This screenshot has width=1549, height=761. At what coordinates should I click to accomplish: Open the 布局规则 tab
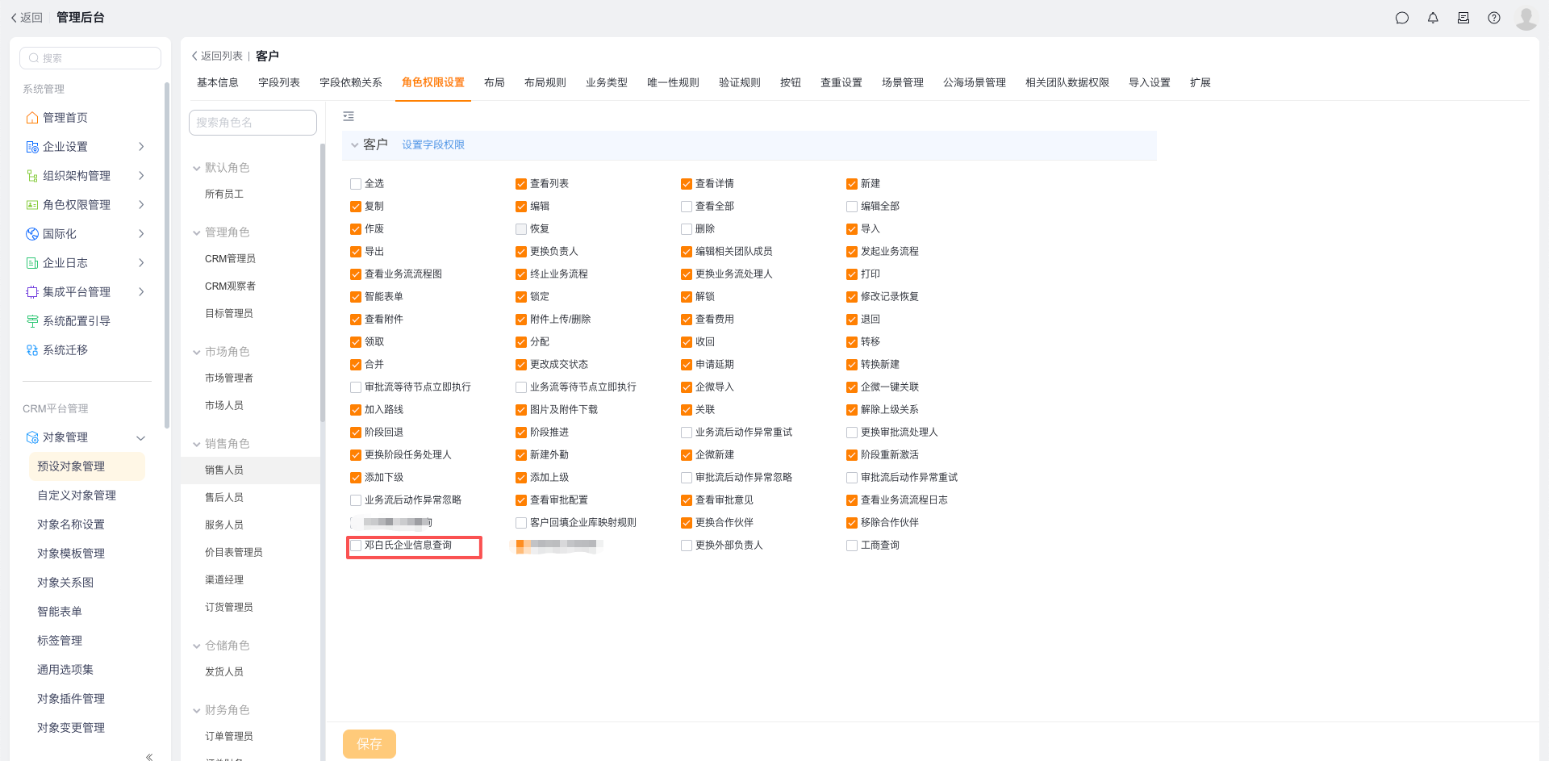[545, 82]
